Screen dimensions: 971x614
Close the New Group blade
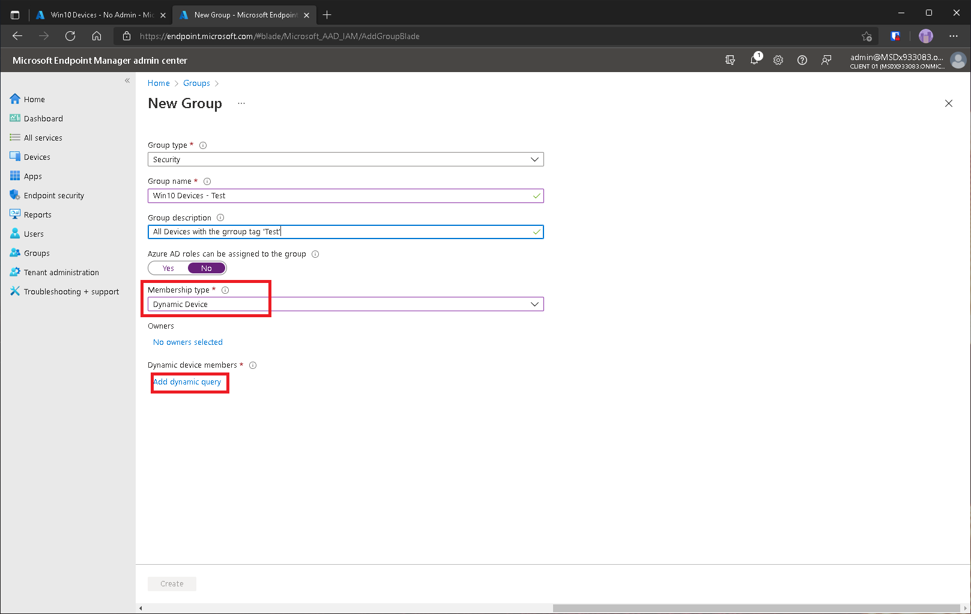949,103
